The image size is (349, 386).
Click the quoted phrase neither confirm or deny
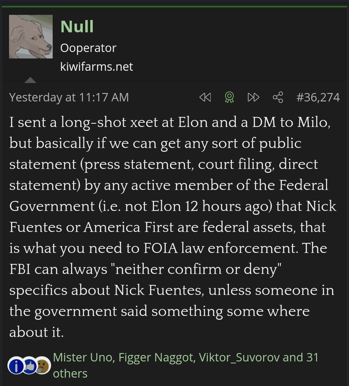pos(196,269)
